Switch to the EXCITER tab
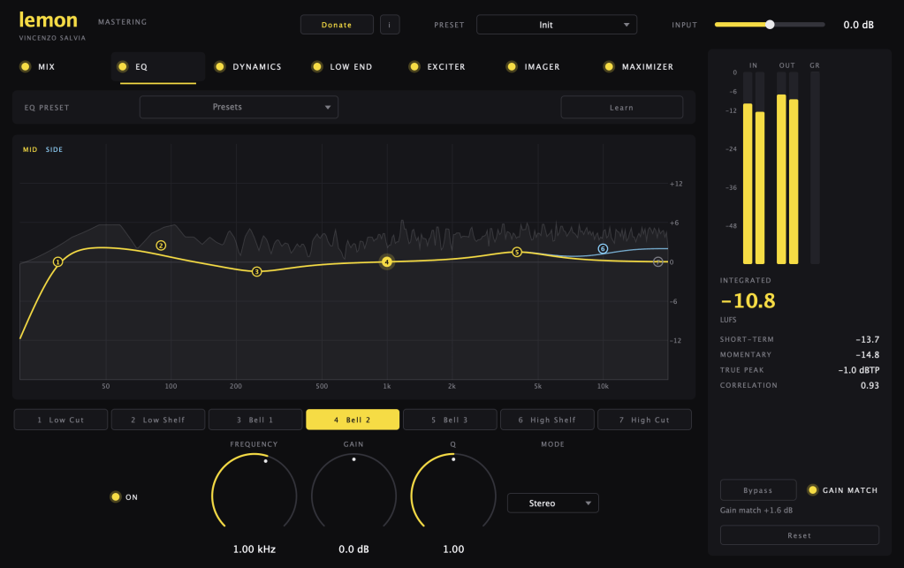The width and height of the screenshot is (904, 568). click(445, 67)
